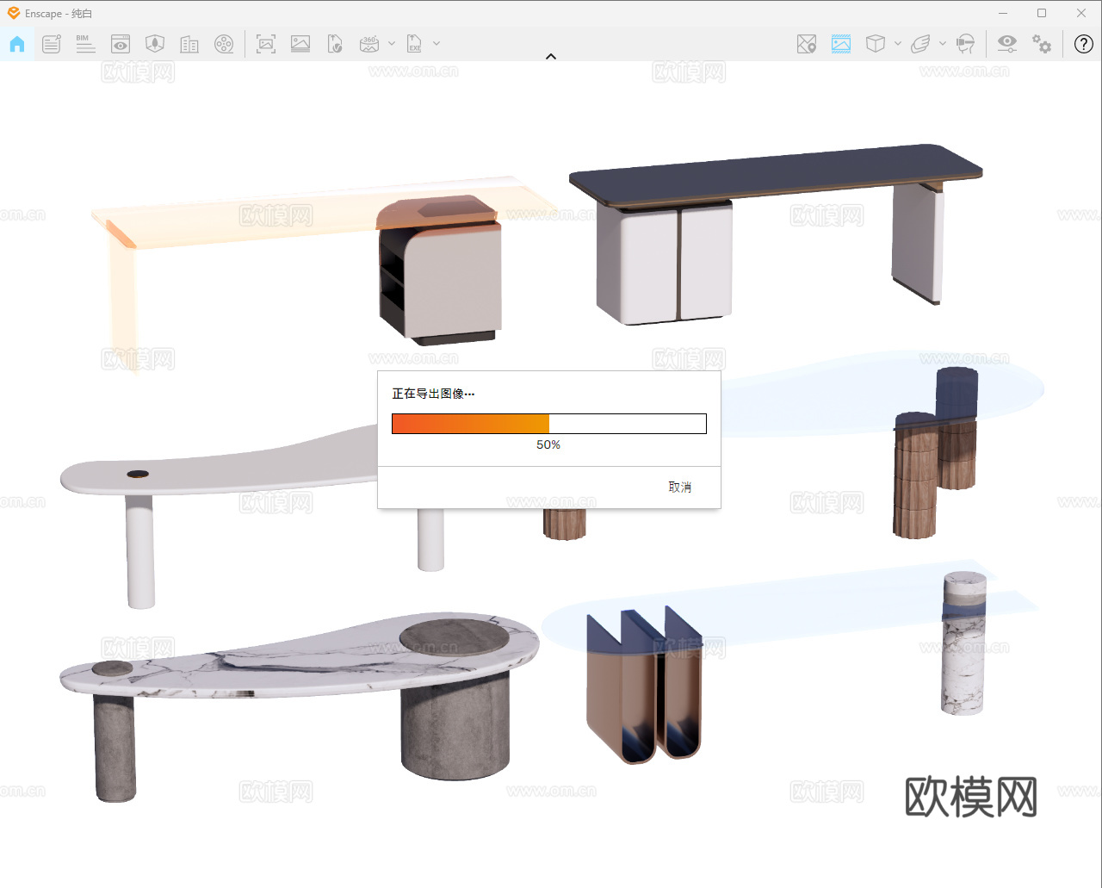The width and height of the screenshot is (1102, 888).
Task: Open the site context map icon
Action: 807,44
